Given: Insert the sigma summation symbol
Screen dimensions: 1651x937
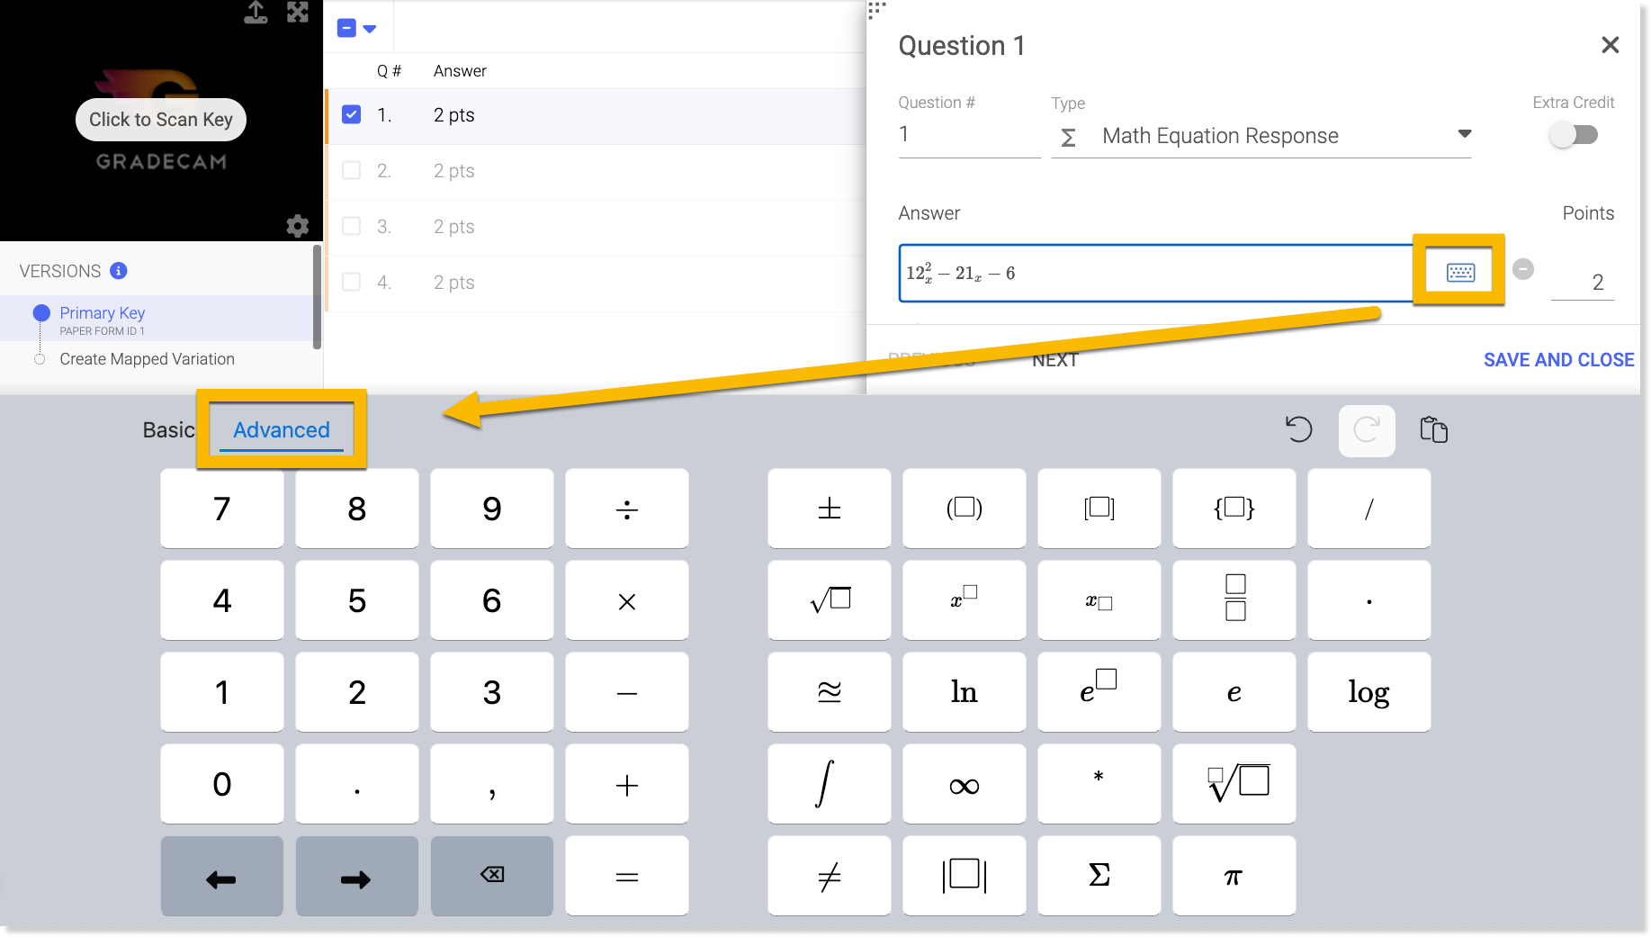Looking at the screenshot, I should [x=1099, y=876].
